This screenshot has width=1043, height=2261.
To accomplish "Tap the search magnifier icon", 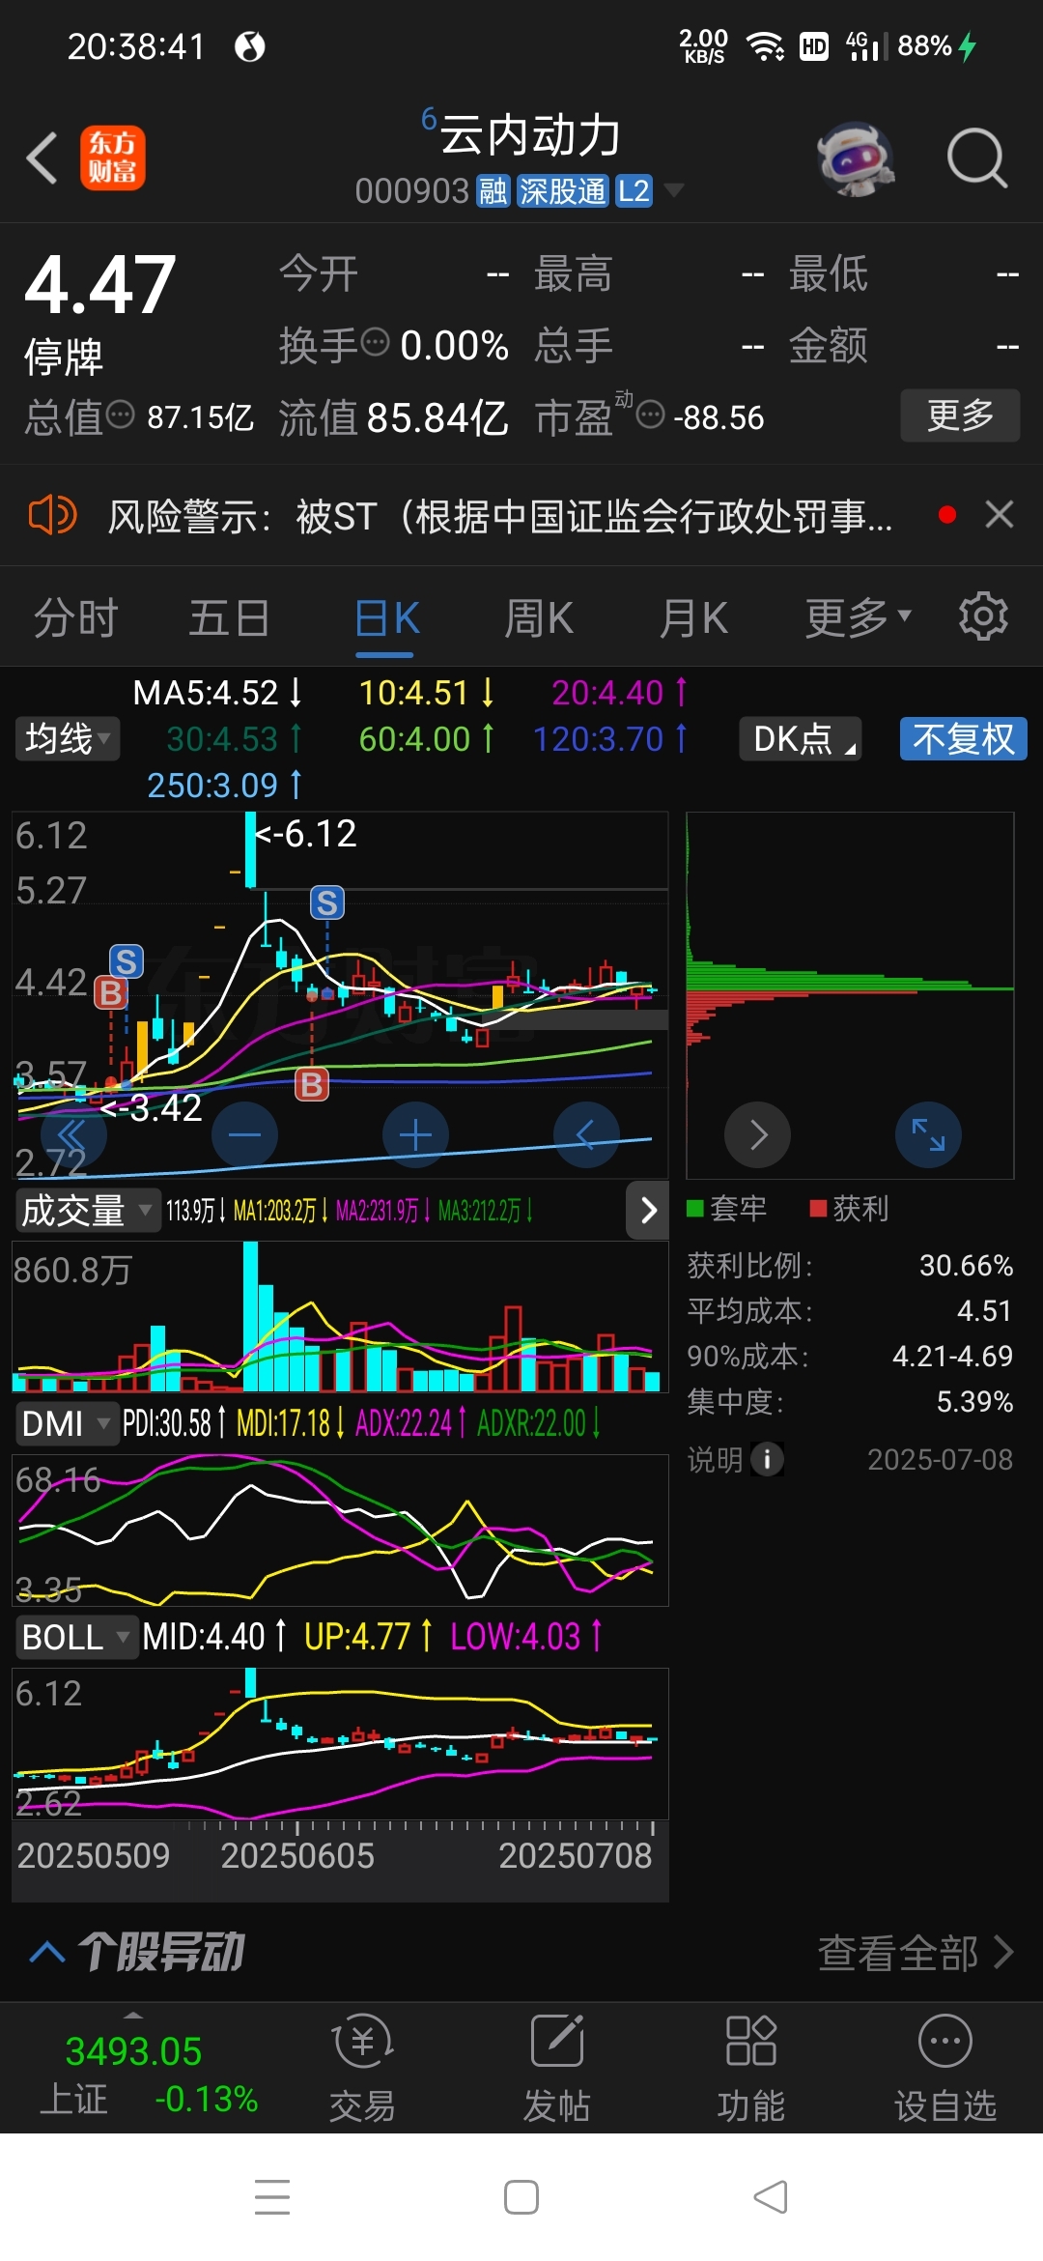I will point(977,157).
